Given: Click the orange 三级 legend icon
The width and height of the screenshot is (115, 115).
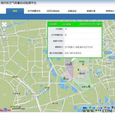Looking at the screenshot, I should coord(105,107).
